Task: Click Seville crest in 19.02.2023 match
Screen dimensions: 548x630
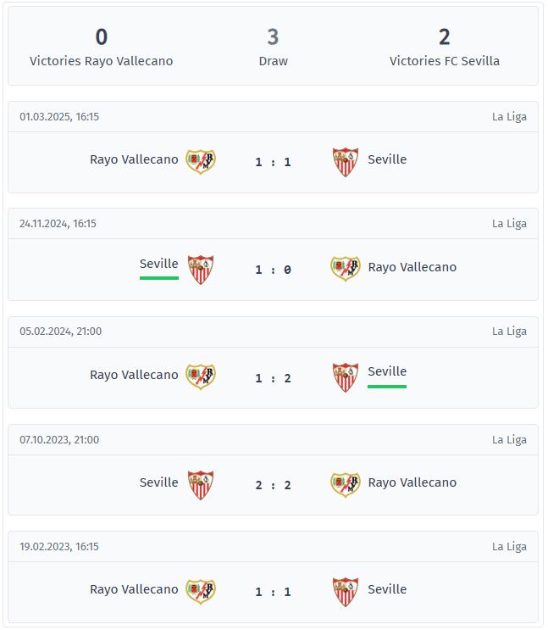Action: [x=346, y=591]
